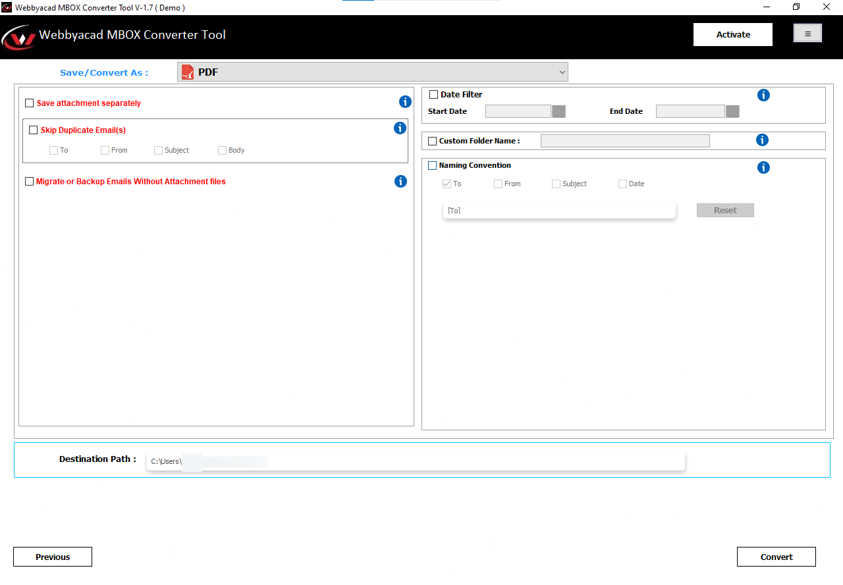Image resolution: width=843 pixels, height=585 pixels.
Task: Click info icon for Skip Duplicate Email(s)
Action: click(400, 128)
